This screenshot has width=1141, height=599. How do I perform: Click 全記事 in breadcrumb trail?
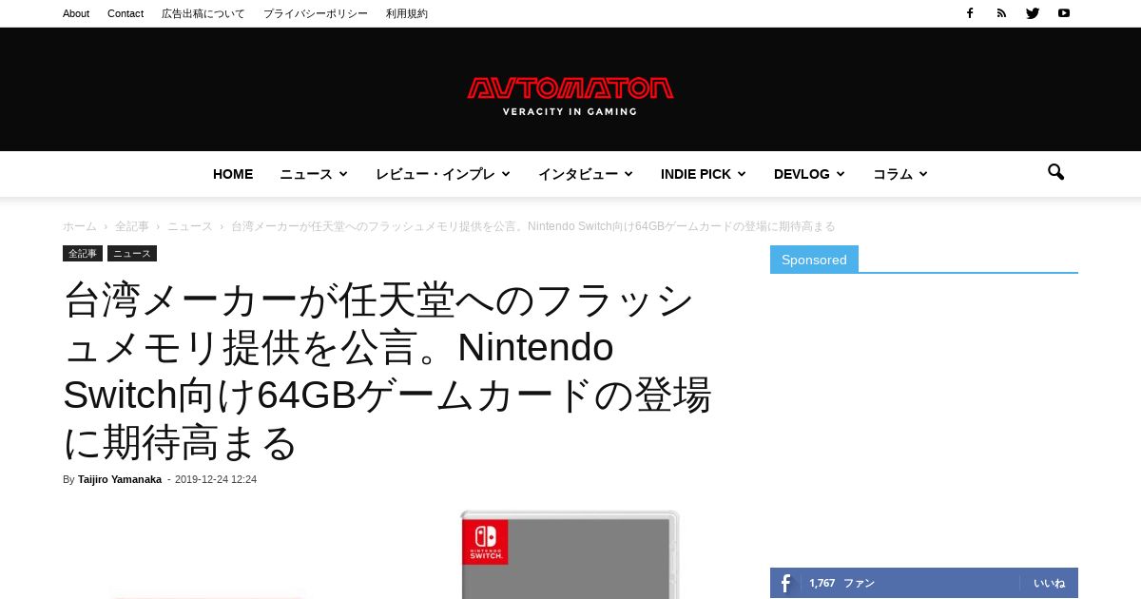click(132, 226)
